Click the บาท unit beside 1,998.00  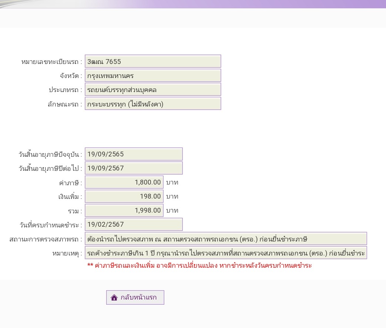[172, 210]
